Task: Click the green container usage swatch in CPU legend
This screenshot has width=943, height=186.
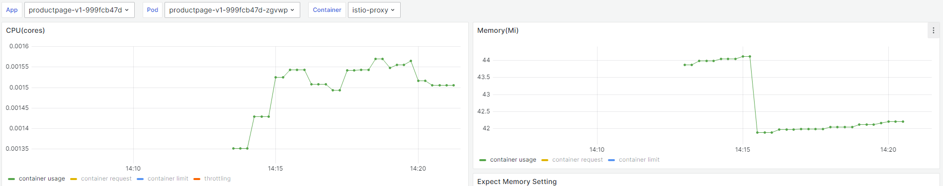Action: point(11,179)
